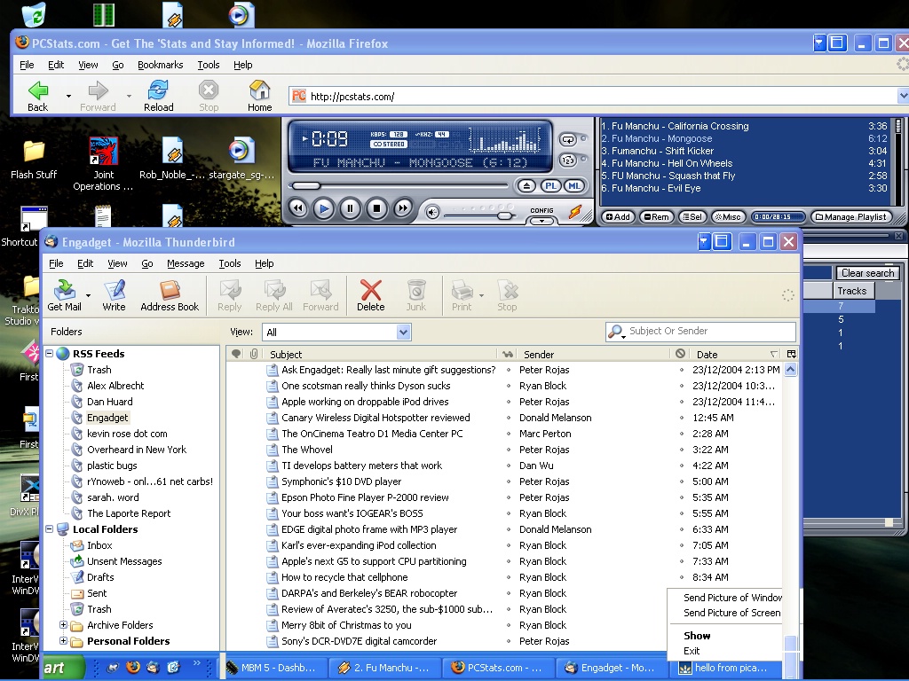Play the current Winamp track
Viewport: 909px width, 681px height.
[324, 208]
